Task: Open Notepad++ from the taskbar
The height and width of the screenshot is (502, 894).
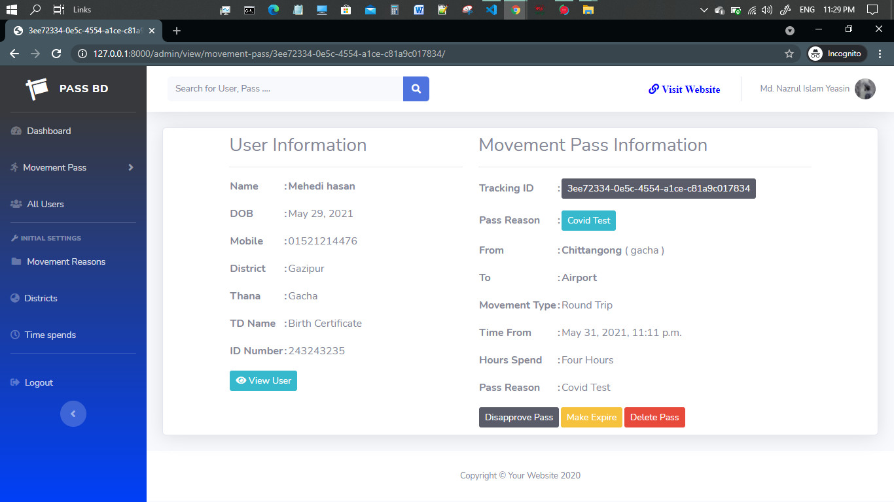Action: (x=443, y=10)
